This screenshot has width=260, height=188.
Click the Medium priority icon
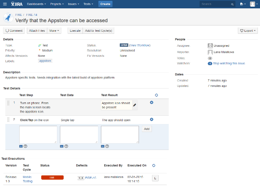tap(40, 50)
